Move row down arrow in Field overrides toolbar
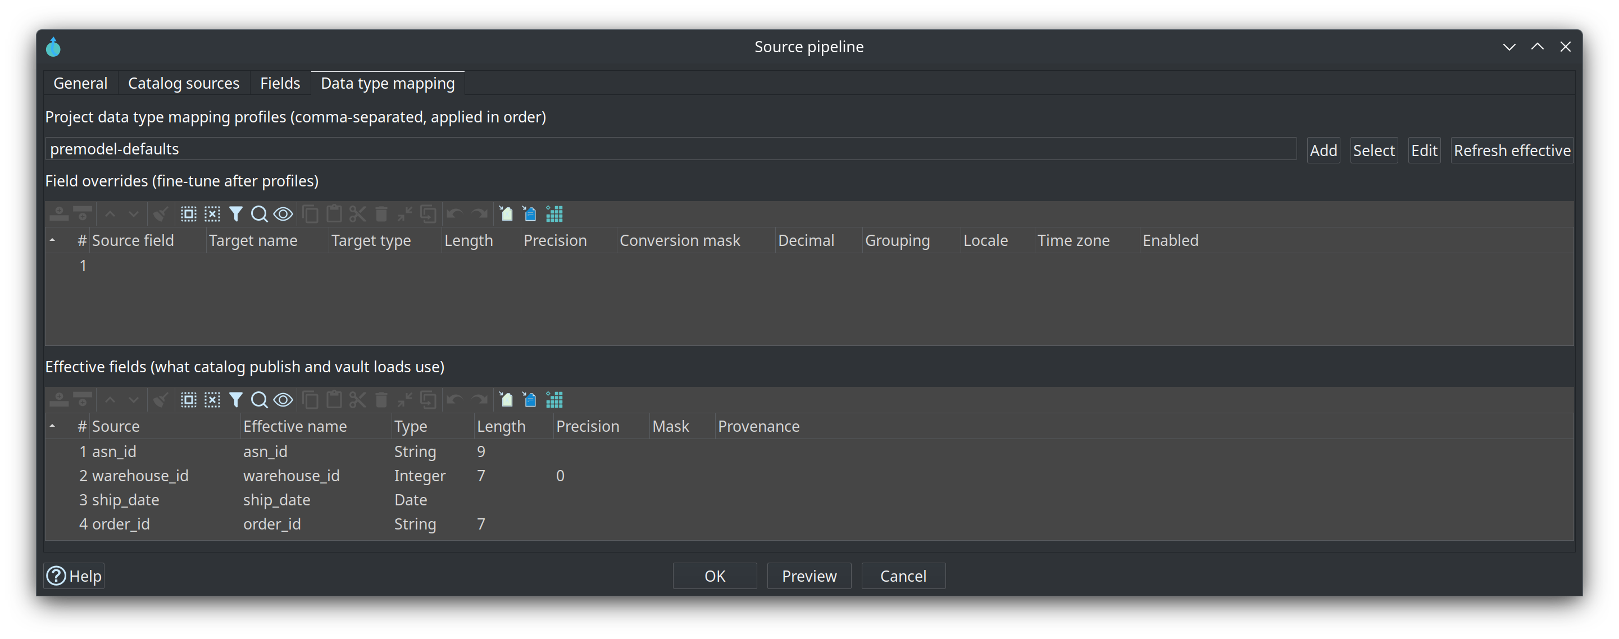 click(x=133, y=214)
